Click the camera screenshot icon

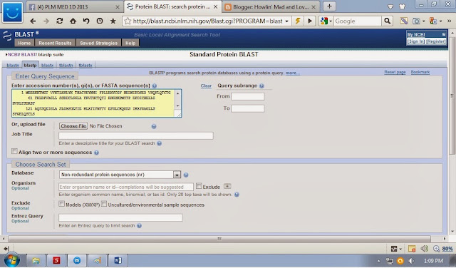coord(416,21)
